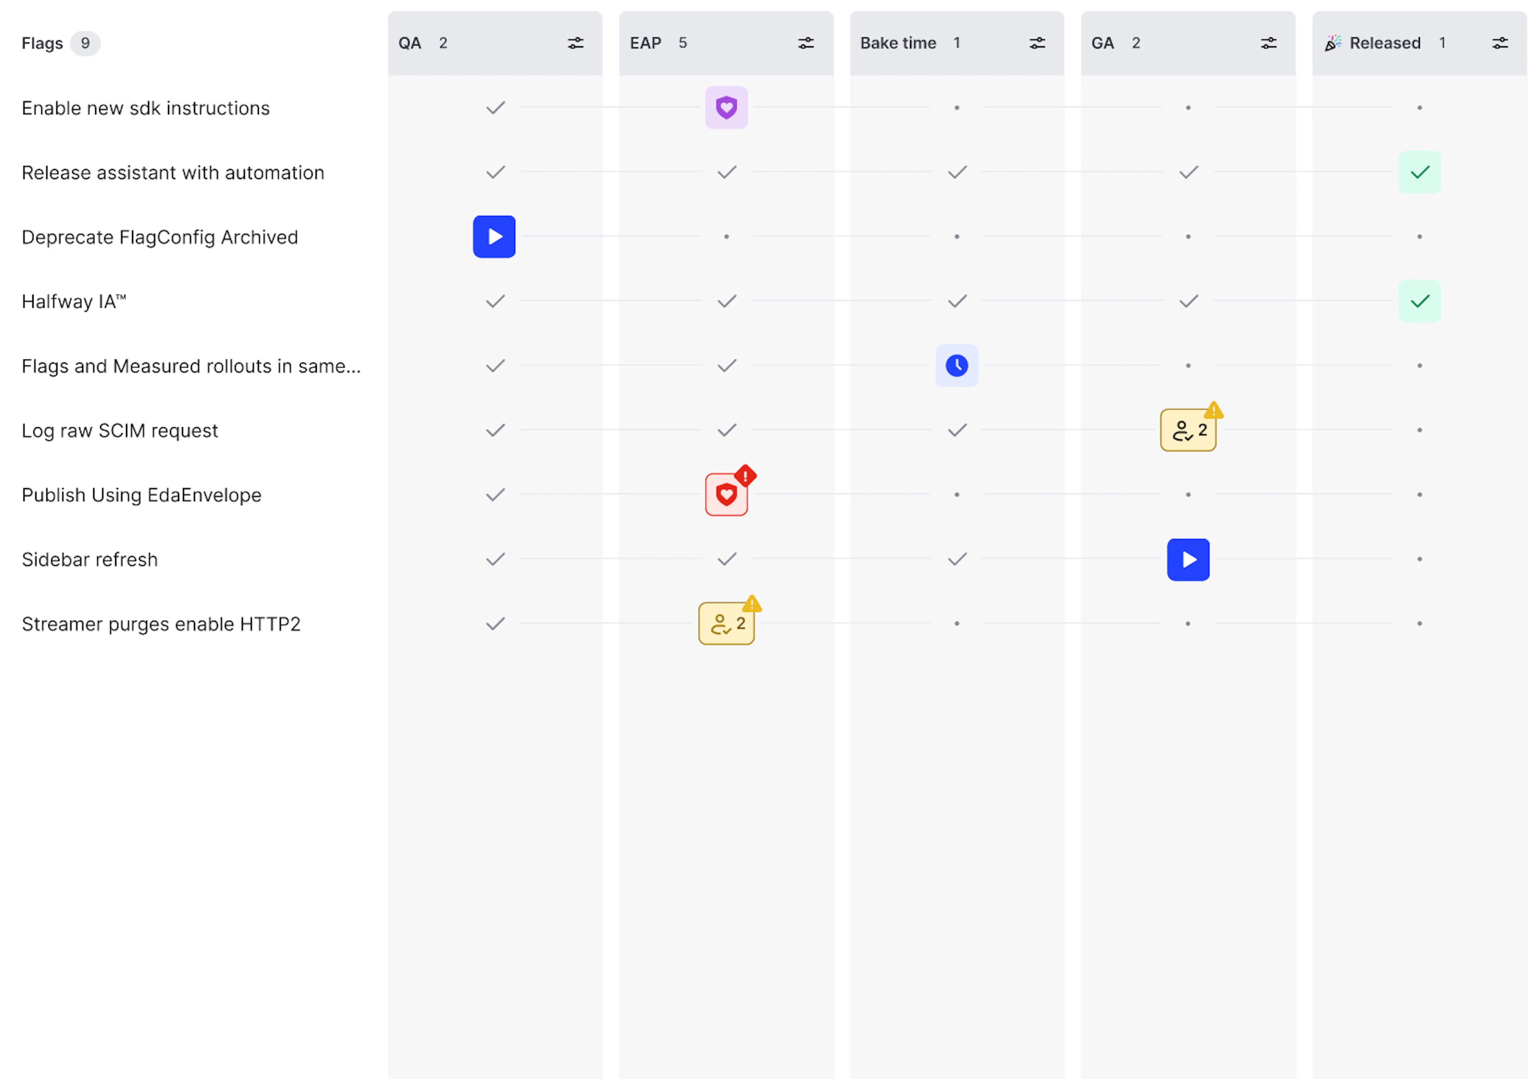The width and height of the screenshot is (1536, 1079).
Task: Click the play icon for Deprecate FlagConfig Archived
Action: click(x=494, y=236)
